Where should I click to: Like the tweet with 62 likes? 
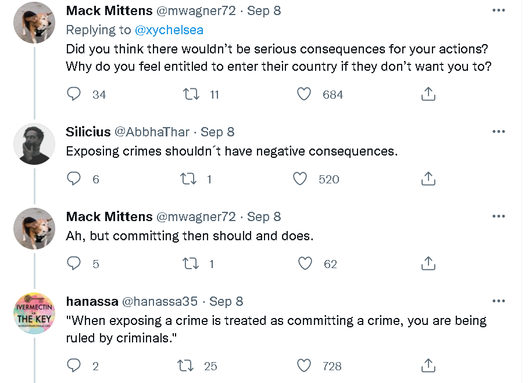point(305,263)
